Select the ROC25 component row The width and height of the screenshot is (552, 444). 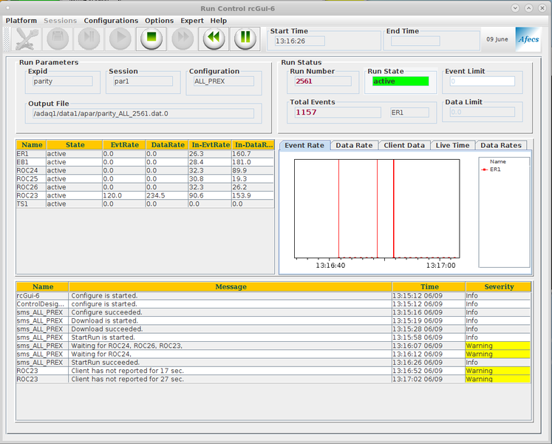click(x=145, y=179)
